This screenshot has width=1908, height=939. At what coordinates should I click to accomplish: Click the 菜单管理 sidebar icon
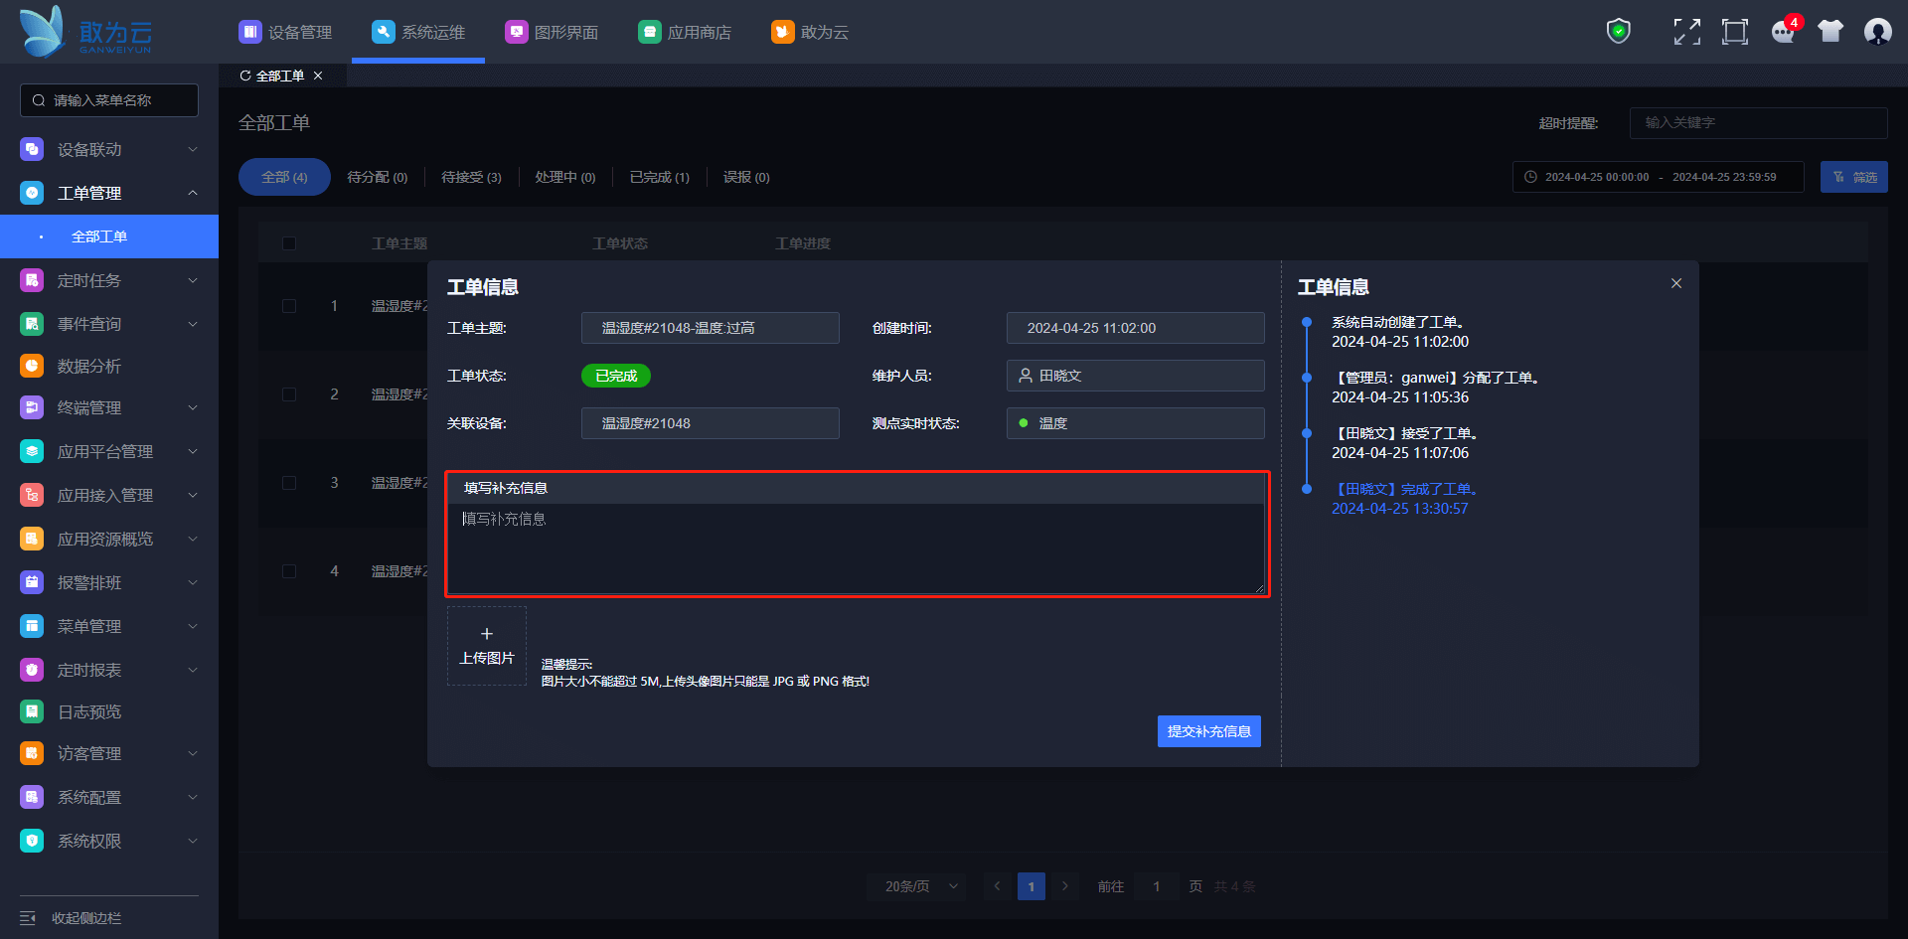[x=32, y=626]
